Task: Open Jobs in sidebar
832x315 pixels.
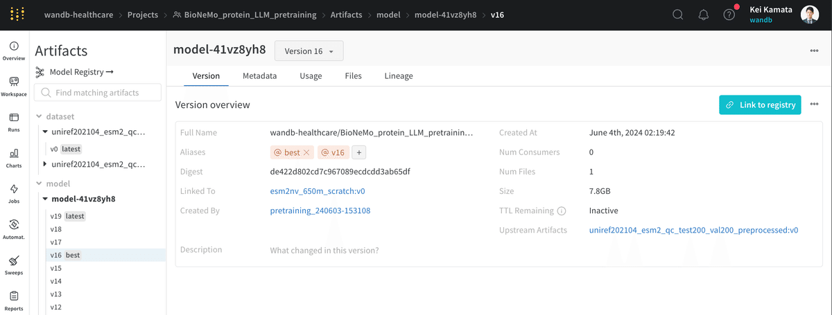Action: [14, 194]
